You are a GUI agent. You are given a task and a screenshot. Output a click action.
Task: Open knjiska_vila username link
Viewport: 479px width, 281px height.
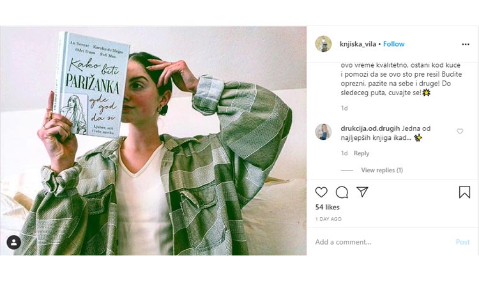(358, 44)
